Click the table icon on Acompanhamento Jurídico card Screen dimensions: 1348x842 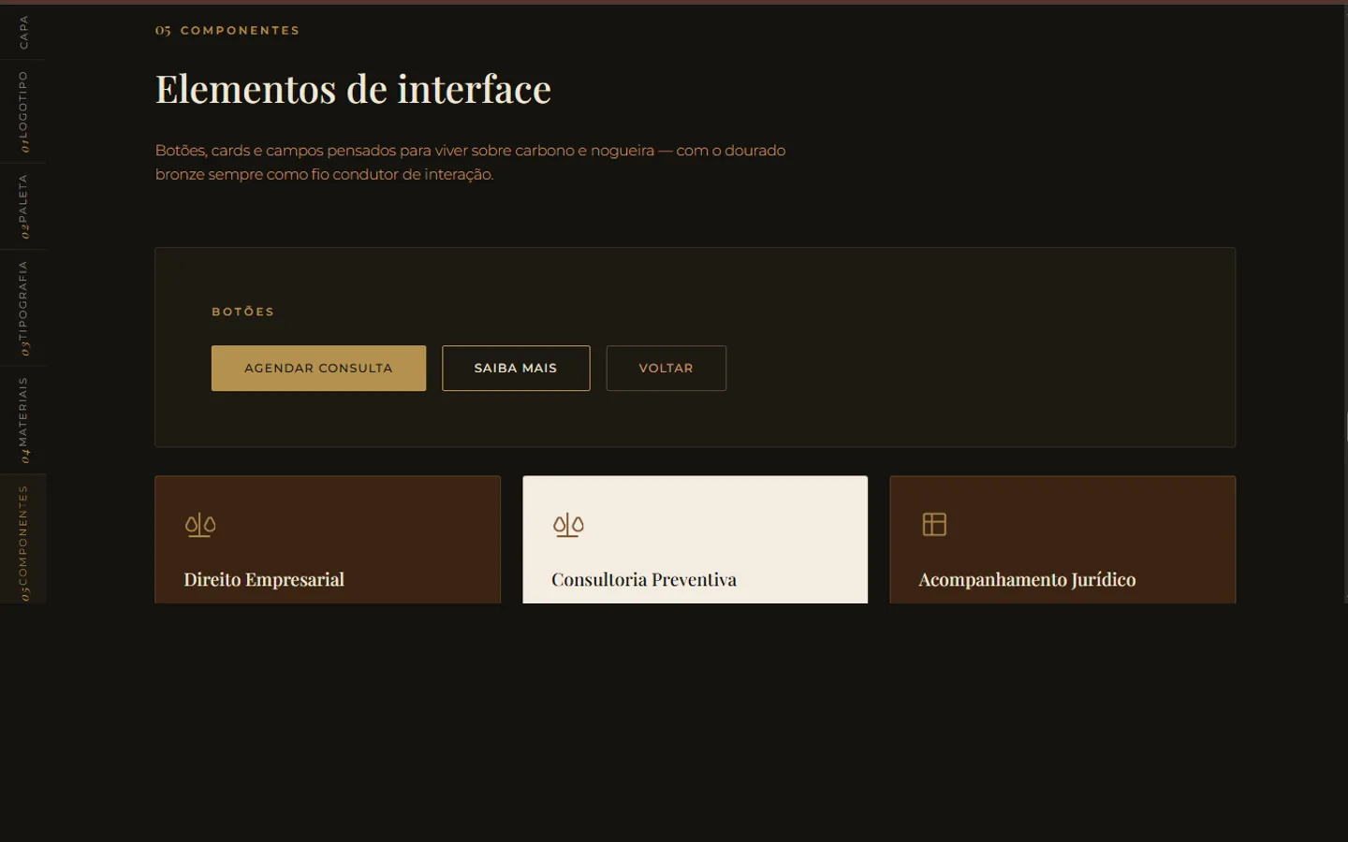tap(934, 524)
